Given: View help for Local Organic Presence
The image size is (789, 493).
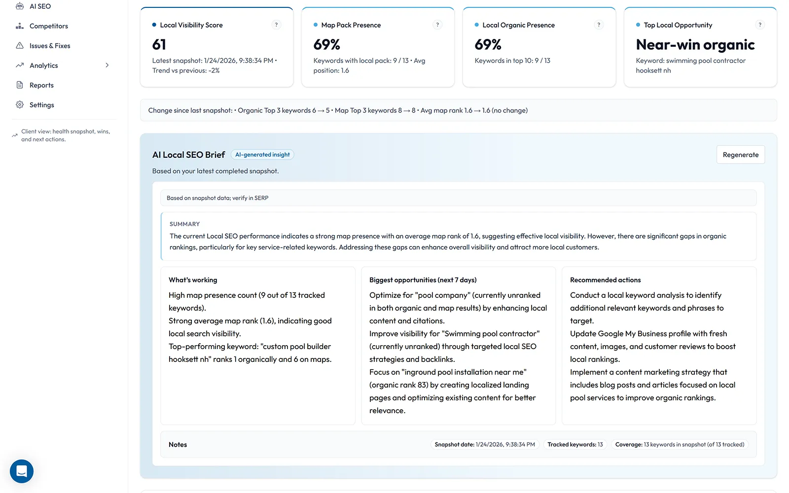Looking at the screenshot, I should pos(599,24).
